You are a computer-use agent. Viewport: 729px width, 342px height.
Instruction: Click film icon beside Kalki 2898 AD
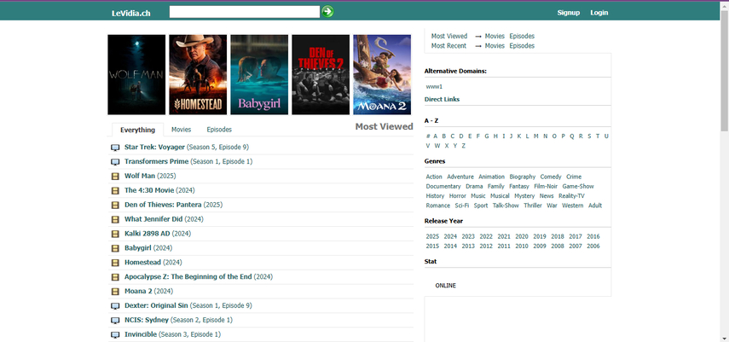115,234
